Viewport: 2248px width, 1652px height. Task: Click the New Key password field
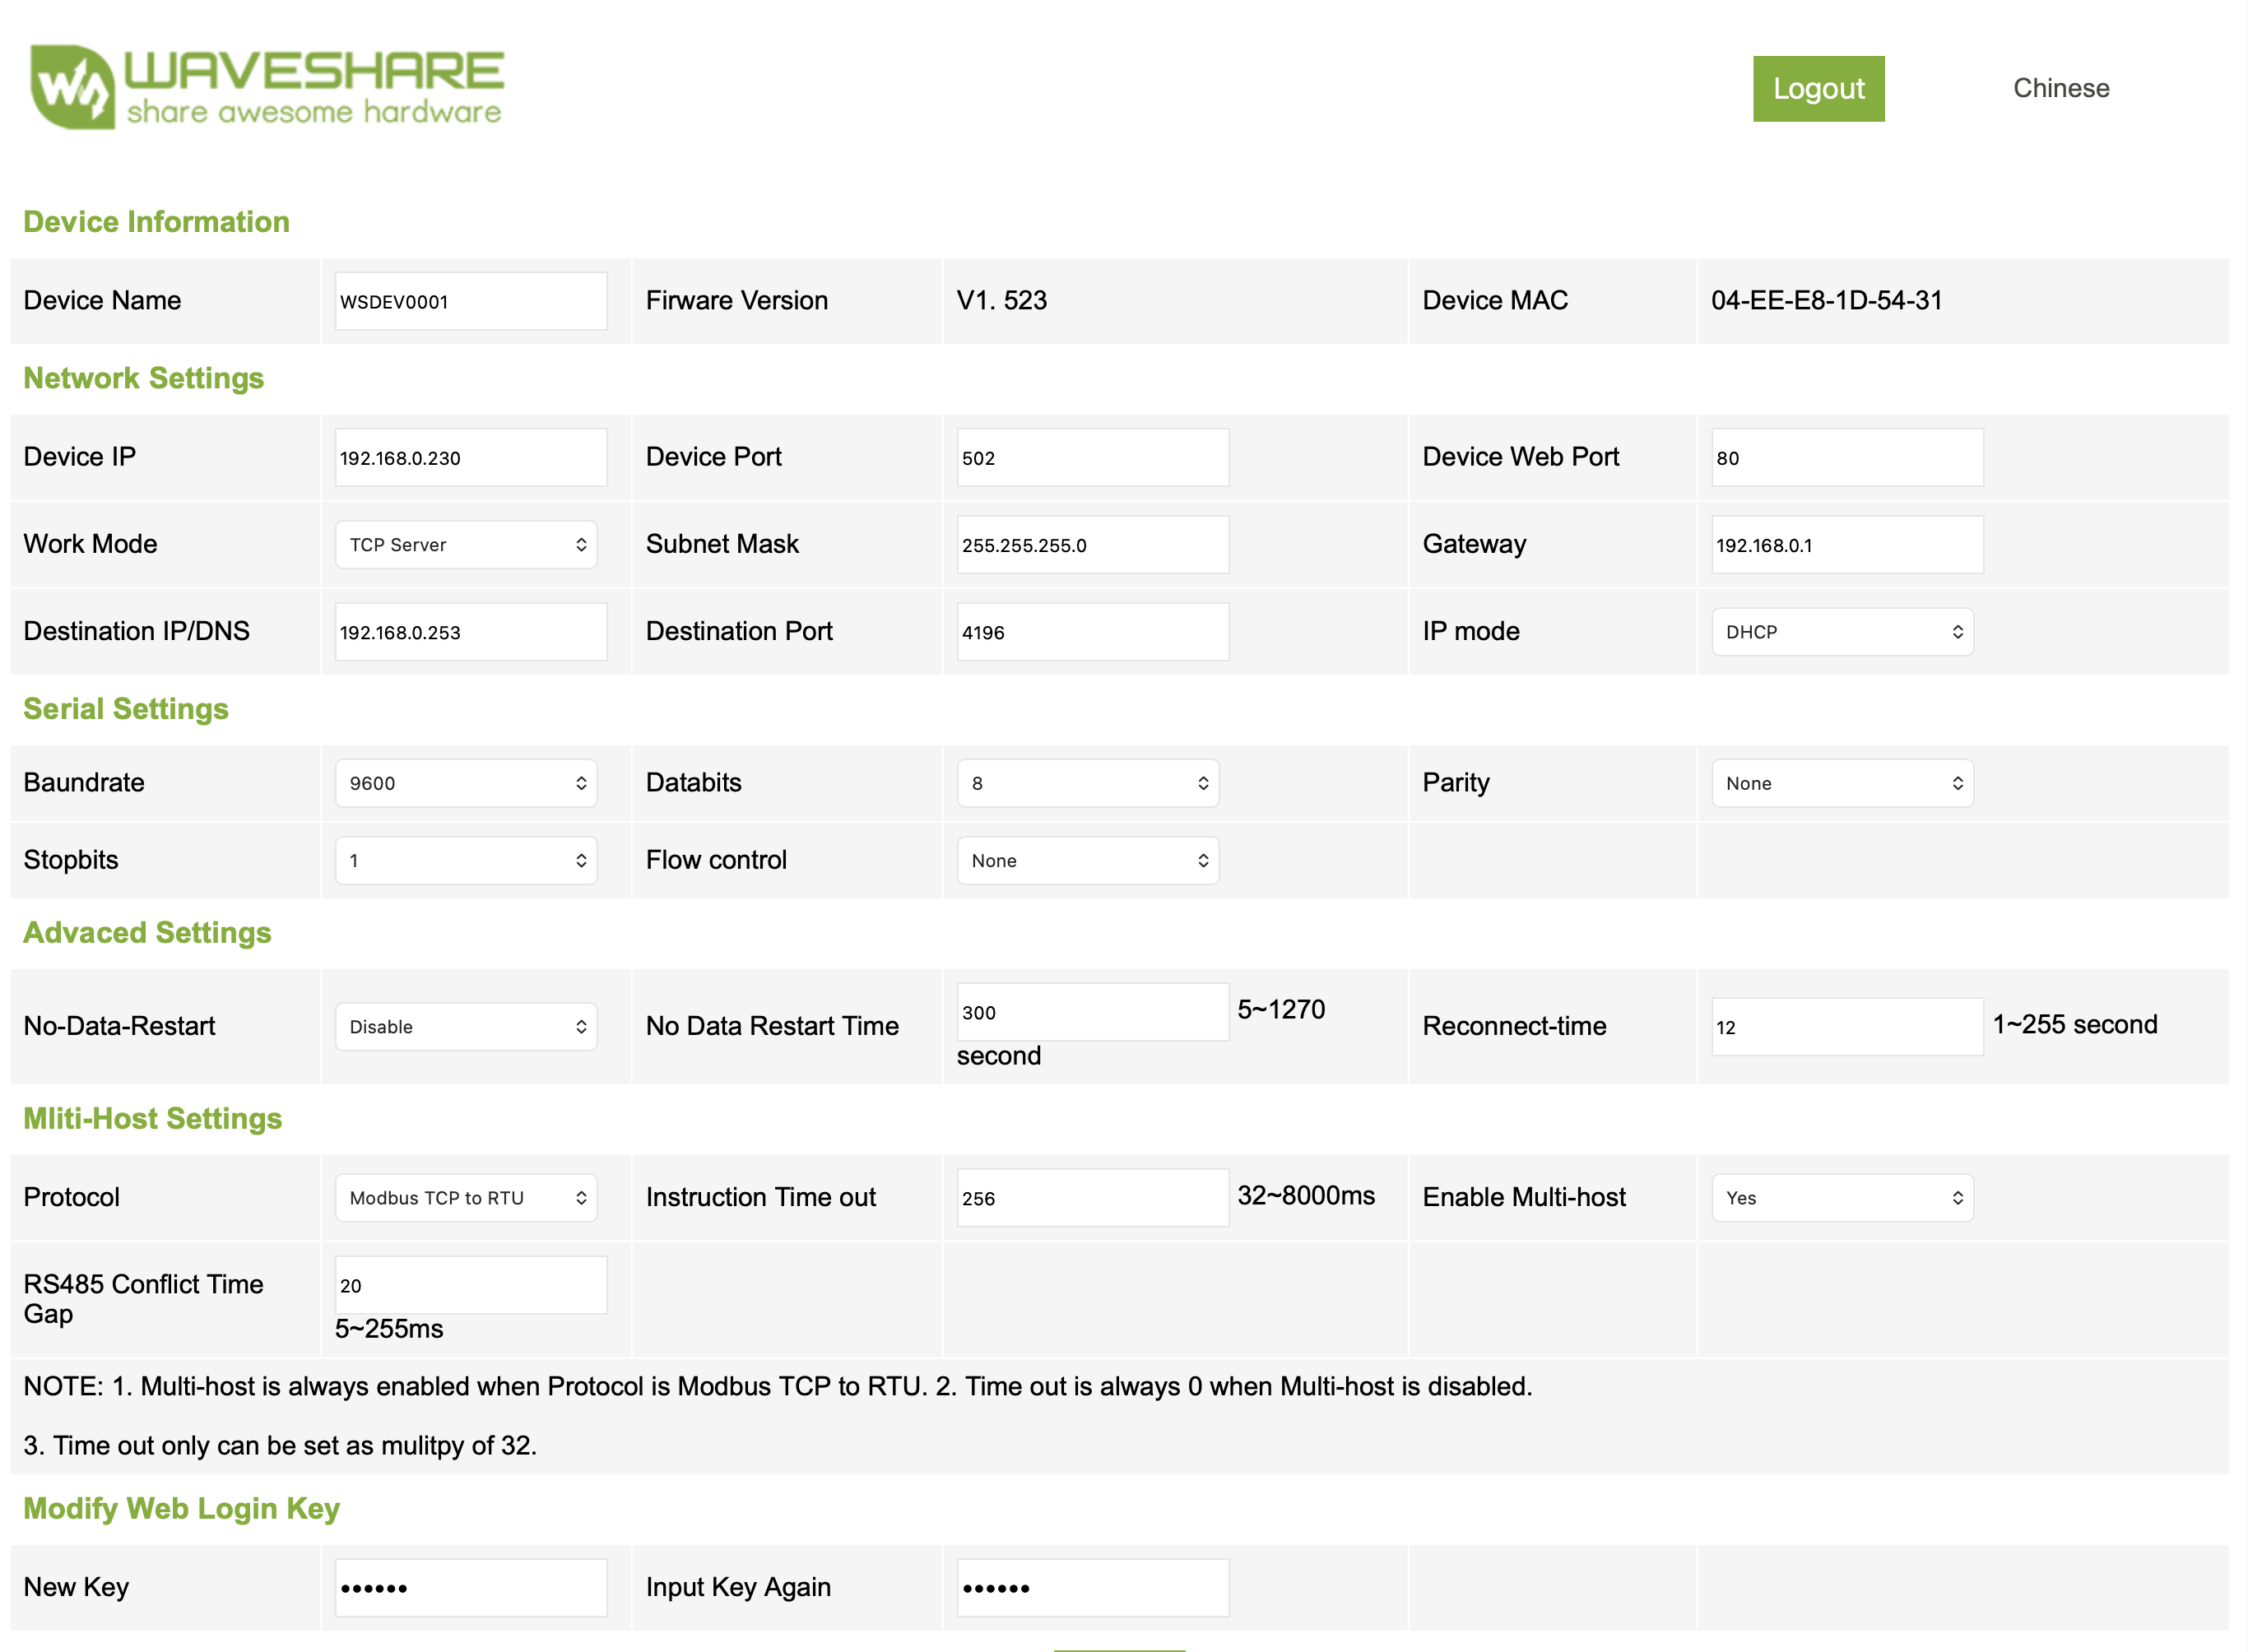tap(470, 1587)
